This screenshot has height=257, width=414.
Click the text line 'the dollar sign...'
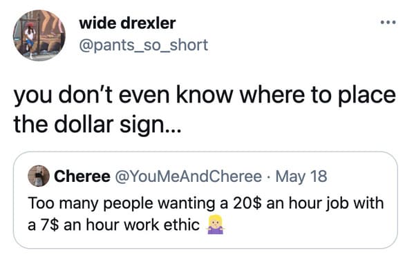click(x=97, y=124)
